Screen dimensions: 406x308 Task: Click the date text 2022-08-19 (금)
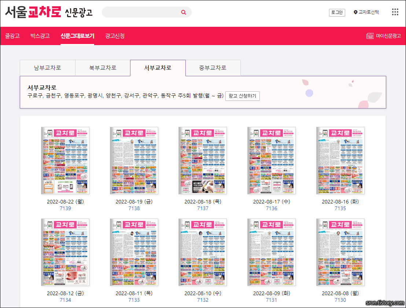coord(134,202)
